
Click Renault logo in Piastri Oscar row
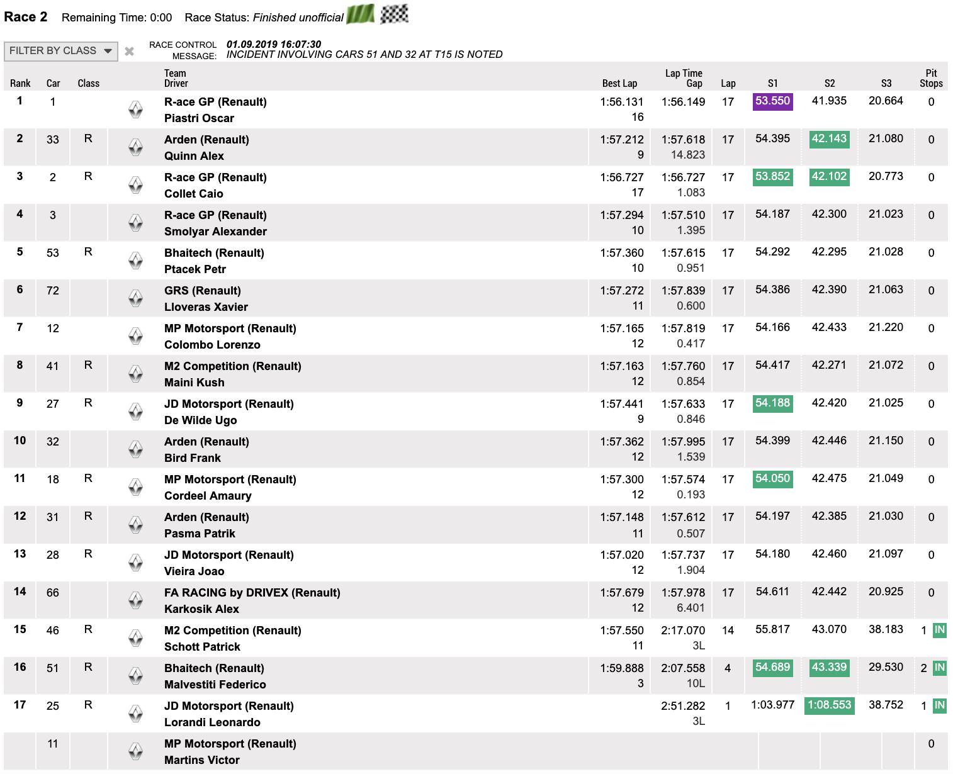click(x=135, y=109)
